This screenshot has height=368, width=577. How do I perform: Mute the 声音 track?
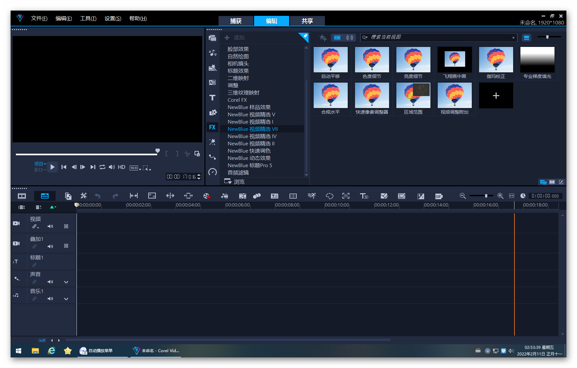click(x=50, y=282)
